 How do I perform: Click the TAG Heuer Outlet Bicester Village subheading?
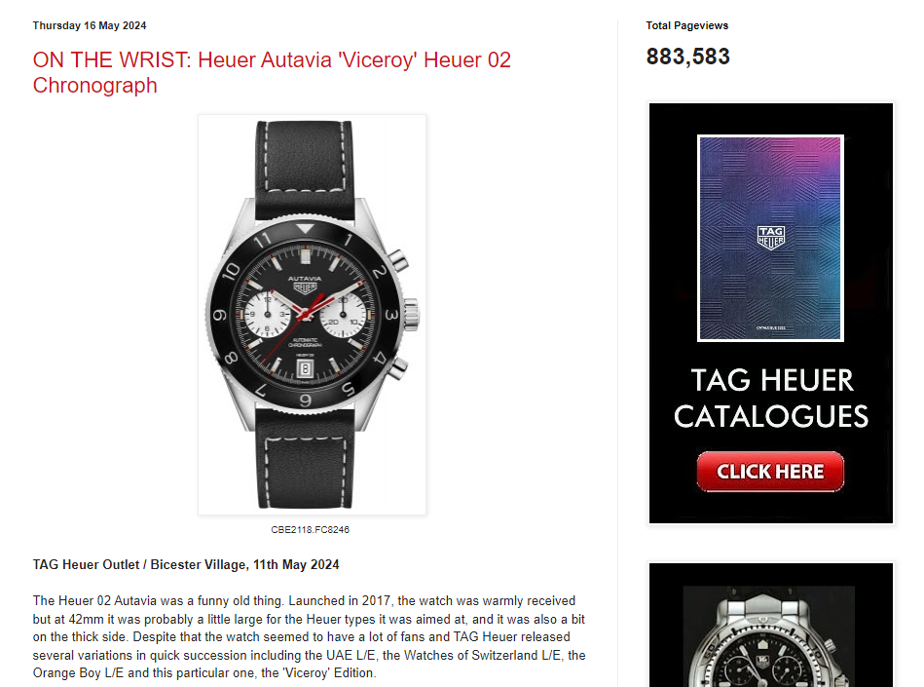pos(186,564)
